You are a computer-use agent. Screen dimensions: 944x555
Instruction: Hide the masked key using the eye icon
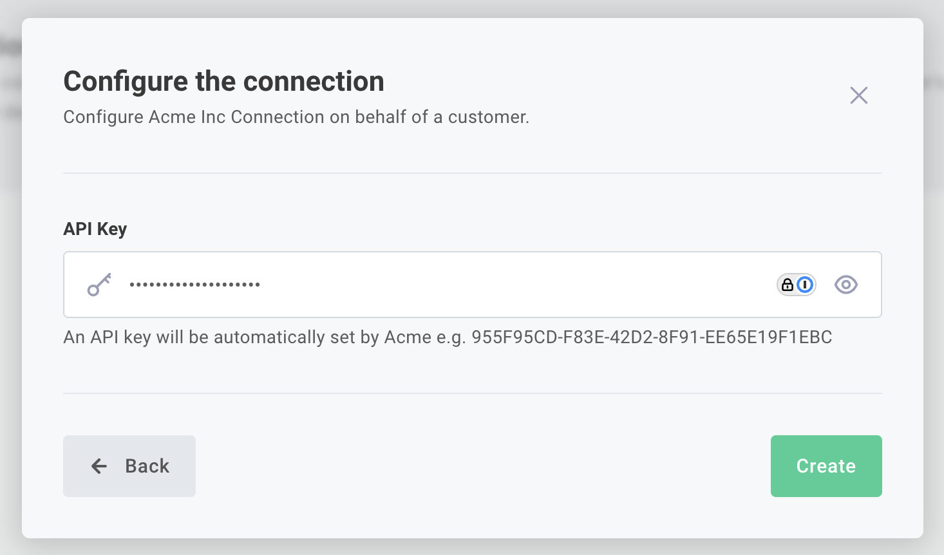click(846, 285)
